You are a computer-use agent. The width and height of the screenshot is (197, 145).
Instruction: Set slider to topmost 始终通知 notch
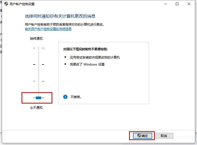click(39, 48)
